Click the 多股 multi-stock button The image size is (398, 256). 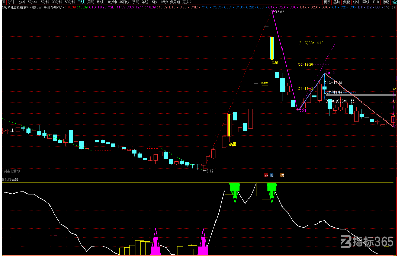[x=346, y=2]
